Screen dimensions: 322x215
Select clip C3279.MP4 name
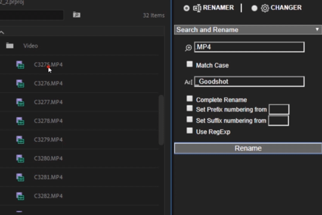point(48,140)
